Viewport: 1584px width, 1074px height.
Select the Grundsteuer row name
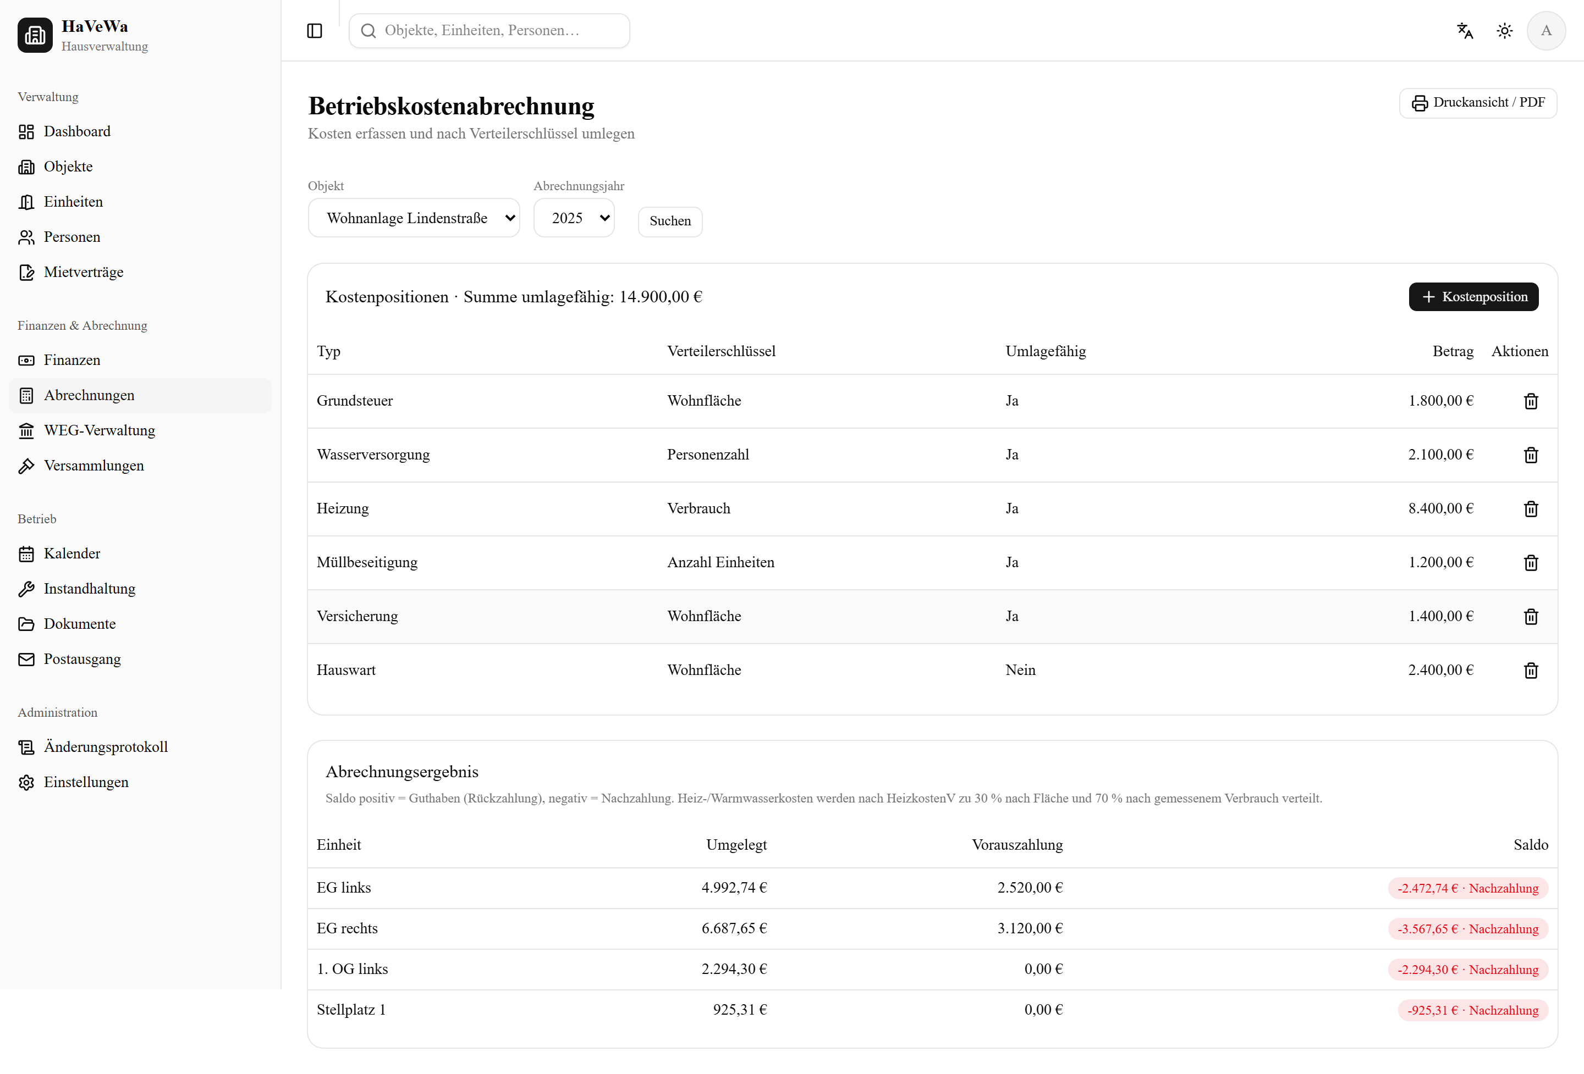[x=354, y=401]
